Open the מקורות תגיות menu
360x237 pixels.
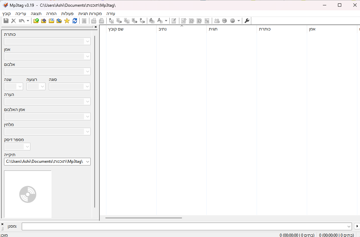click(90, 14)
